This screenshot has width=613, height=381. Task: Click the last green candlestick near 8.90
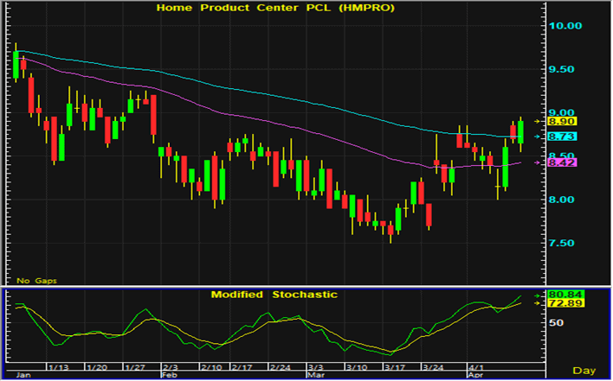point(520,131)
